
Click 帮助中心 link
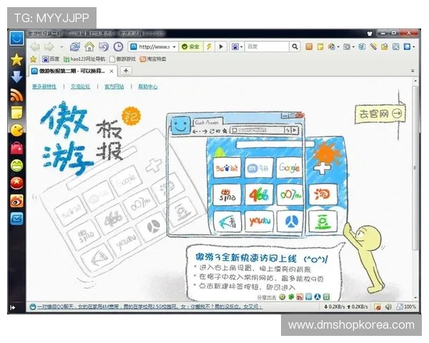pos(148,86)
